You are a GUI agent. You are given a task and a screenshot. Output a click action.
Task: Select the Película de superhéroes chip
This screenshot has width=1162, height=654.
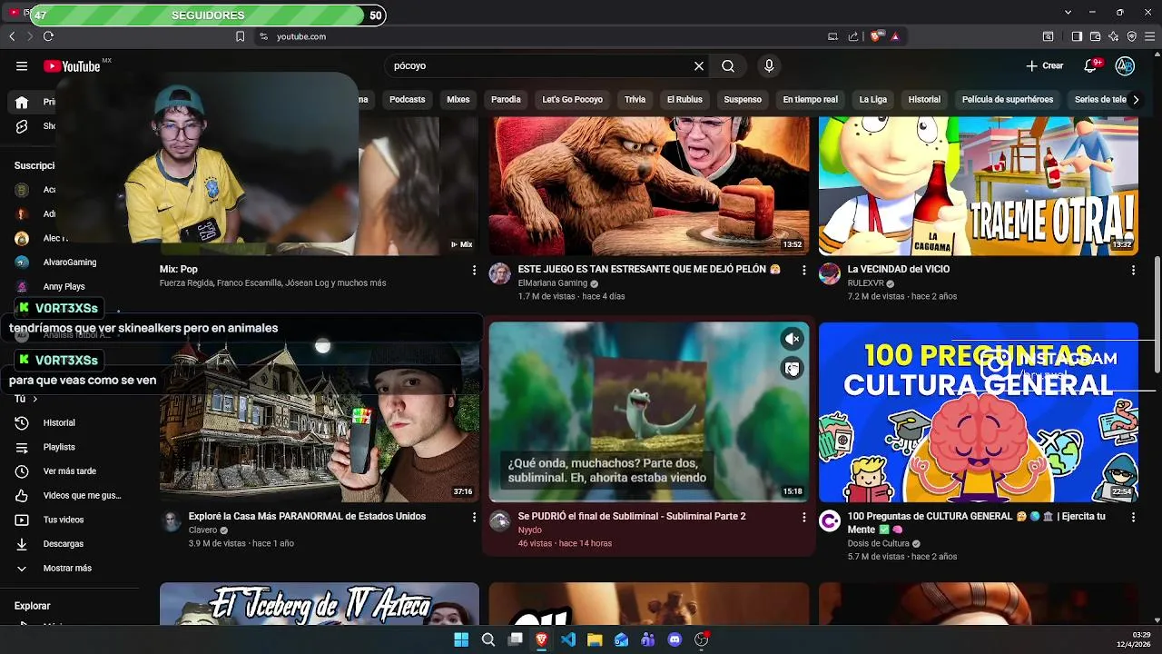(1008, 100)
